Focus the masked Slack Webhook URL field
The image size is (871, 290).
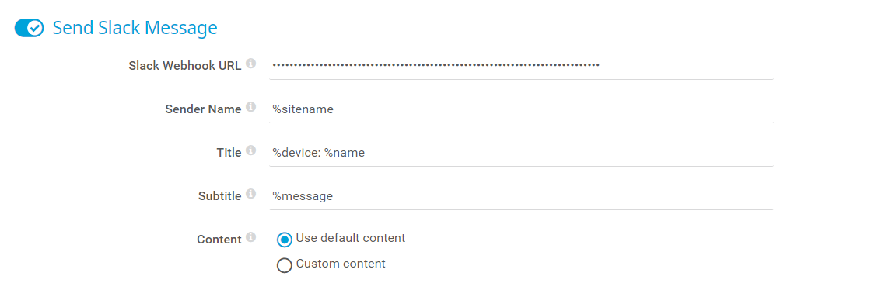tap(521, 66)
